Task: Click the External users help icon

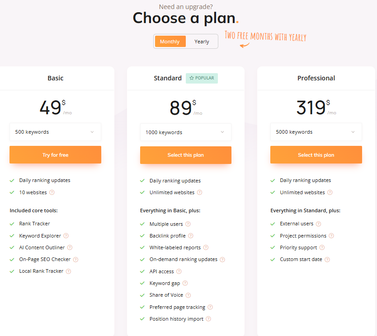Action: coord(319,224)
